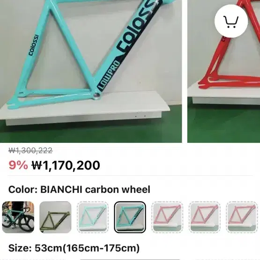Choose the olive green frame color option

click(x=55, y=217)
